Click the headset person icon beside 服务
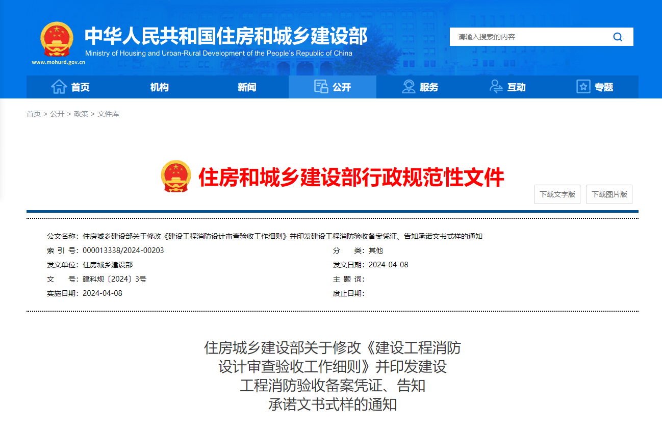662x428 pixels. pos(409,87)
